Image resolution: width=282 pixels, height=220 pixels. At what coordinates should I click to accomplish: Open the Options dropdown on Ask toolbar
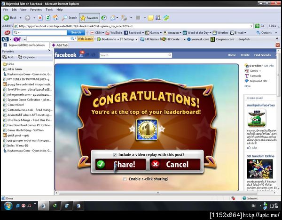pos(276,33)
